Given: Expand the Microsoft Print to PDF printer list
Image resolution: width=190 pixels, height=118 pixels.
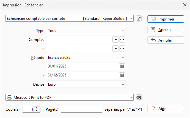Looking at the screenshot, I should [x=131, y=98].
